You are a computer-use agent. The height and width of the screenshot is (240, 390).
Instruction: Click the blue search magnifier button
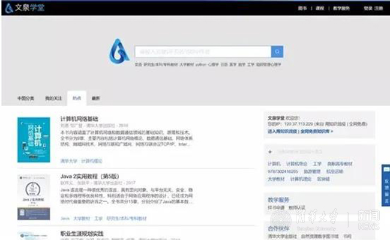coord(277,52)
